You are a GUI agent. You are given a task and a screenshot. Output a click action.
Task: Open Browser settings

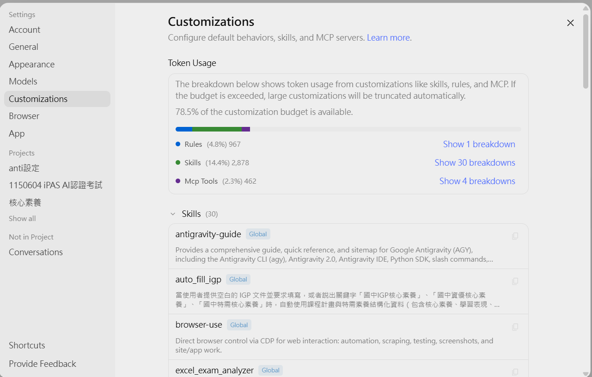[57, 116]
